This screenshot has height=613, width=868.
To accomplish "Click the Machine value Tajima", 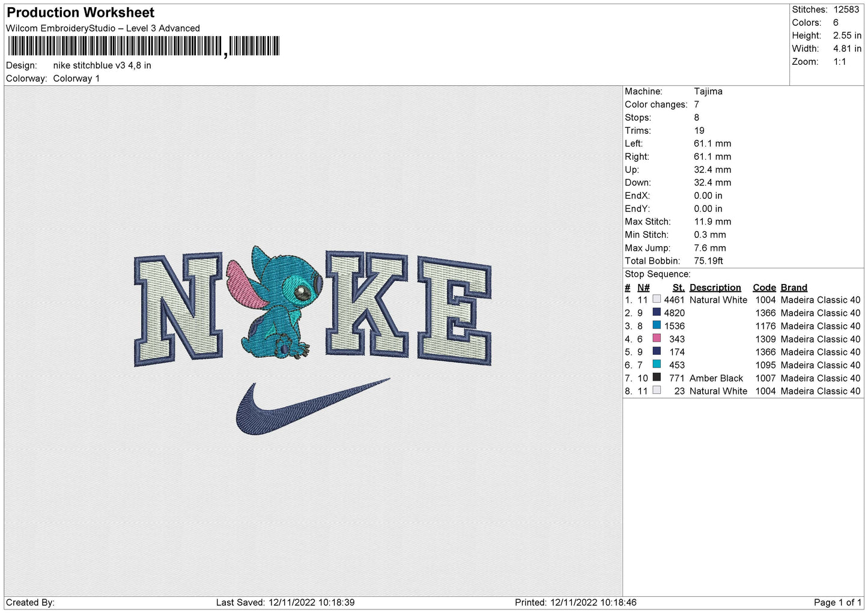I will click(x=708, y=91).
